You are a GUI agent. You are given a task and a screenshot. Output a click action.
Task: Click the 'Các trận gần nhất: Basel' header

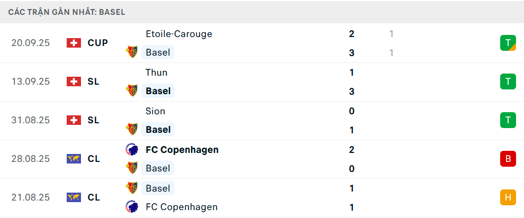pyautogui.click(x=67, y=12)
